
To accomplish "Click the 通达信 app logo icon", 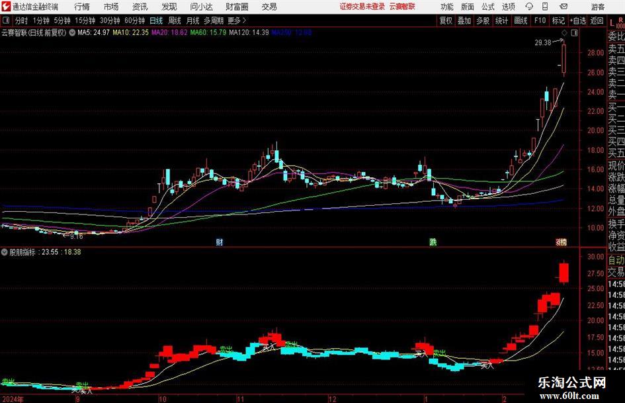I will point(6,7).
